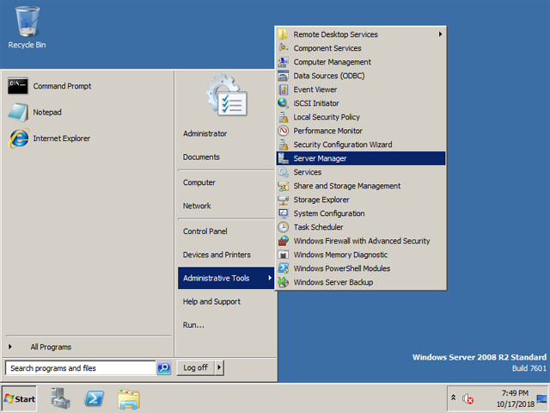550x413 pixels.
Task: Click the Windows Server Backup icon
Action: click(283, 282)
